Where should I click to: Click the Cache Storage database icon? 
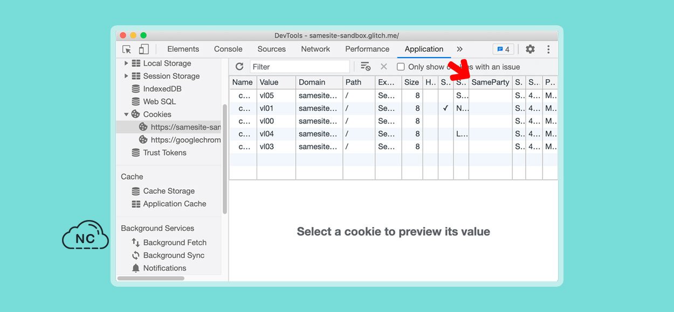136,191
